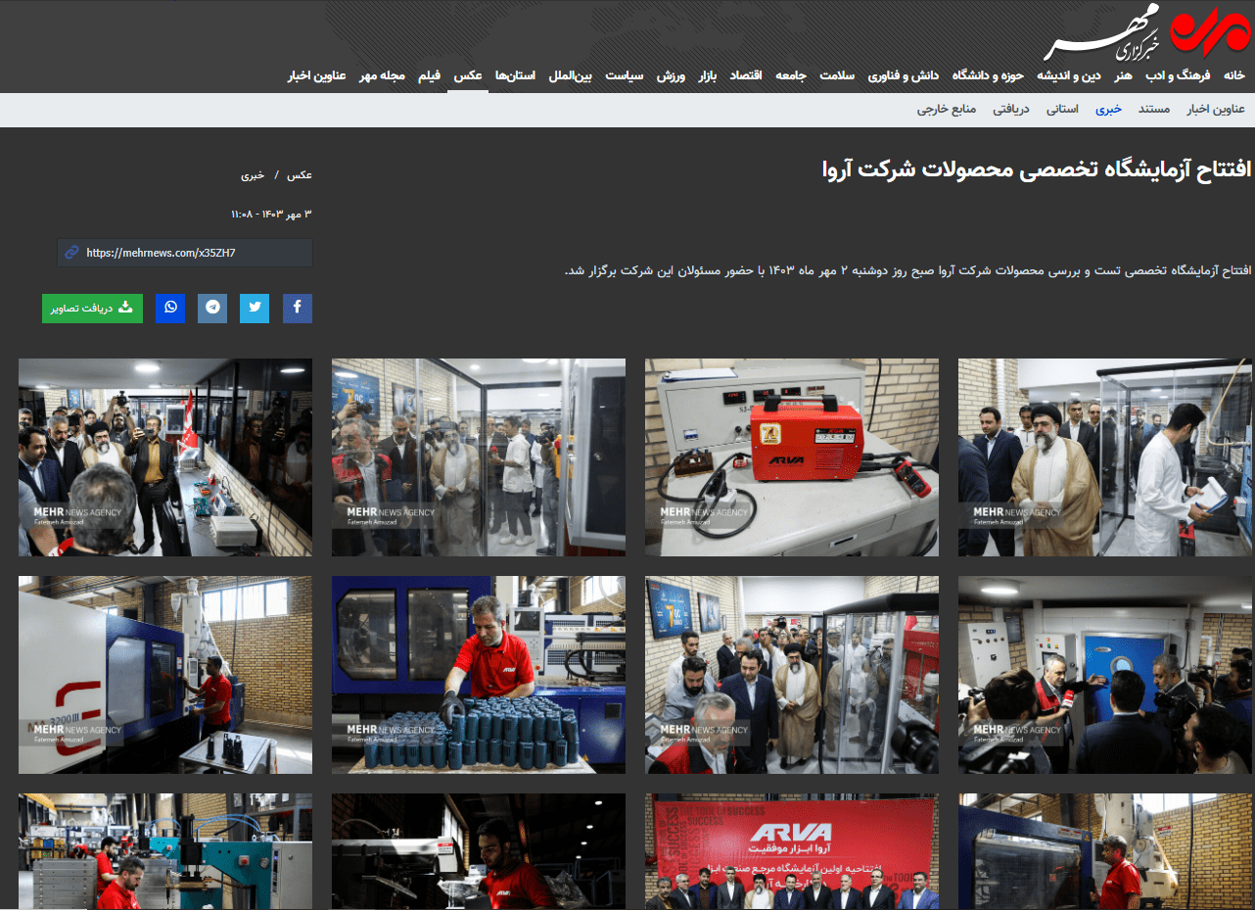Click the publication date ۳ مهر ۱۴۰۳
The width and height of the screenshot is (1255, 910).
[271, 214]
